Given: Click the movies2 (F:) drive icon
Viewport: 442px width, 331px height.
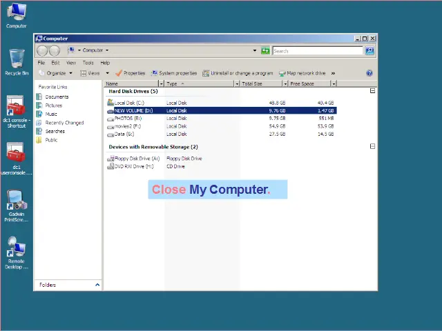Looking at the screenshot, I should tap(110, 127).
